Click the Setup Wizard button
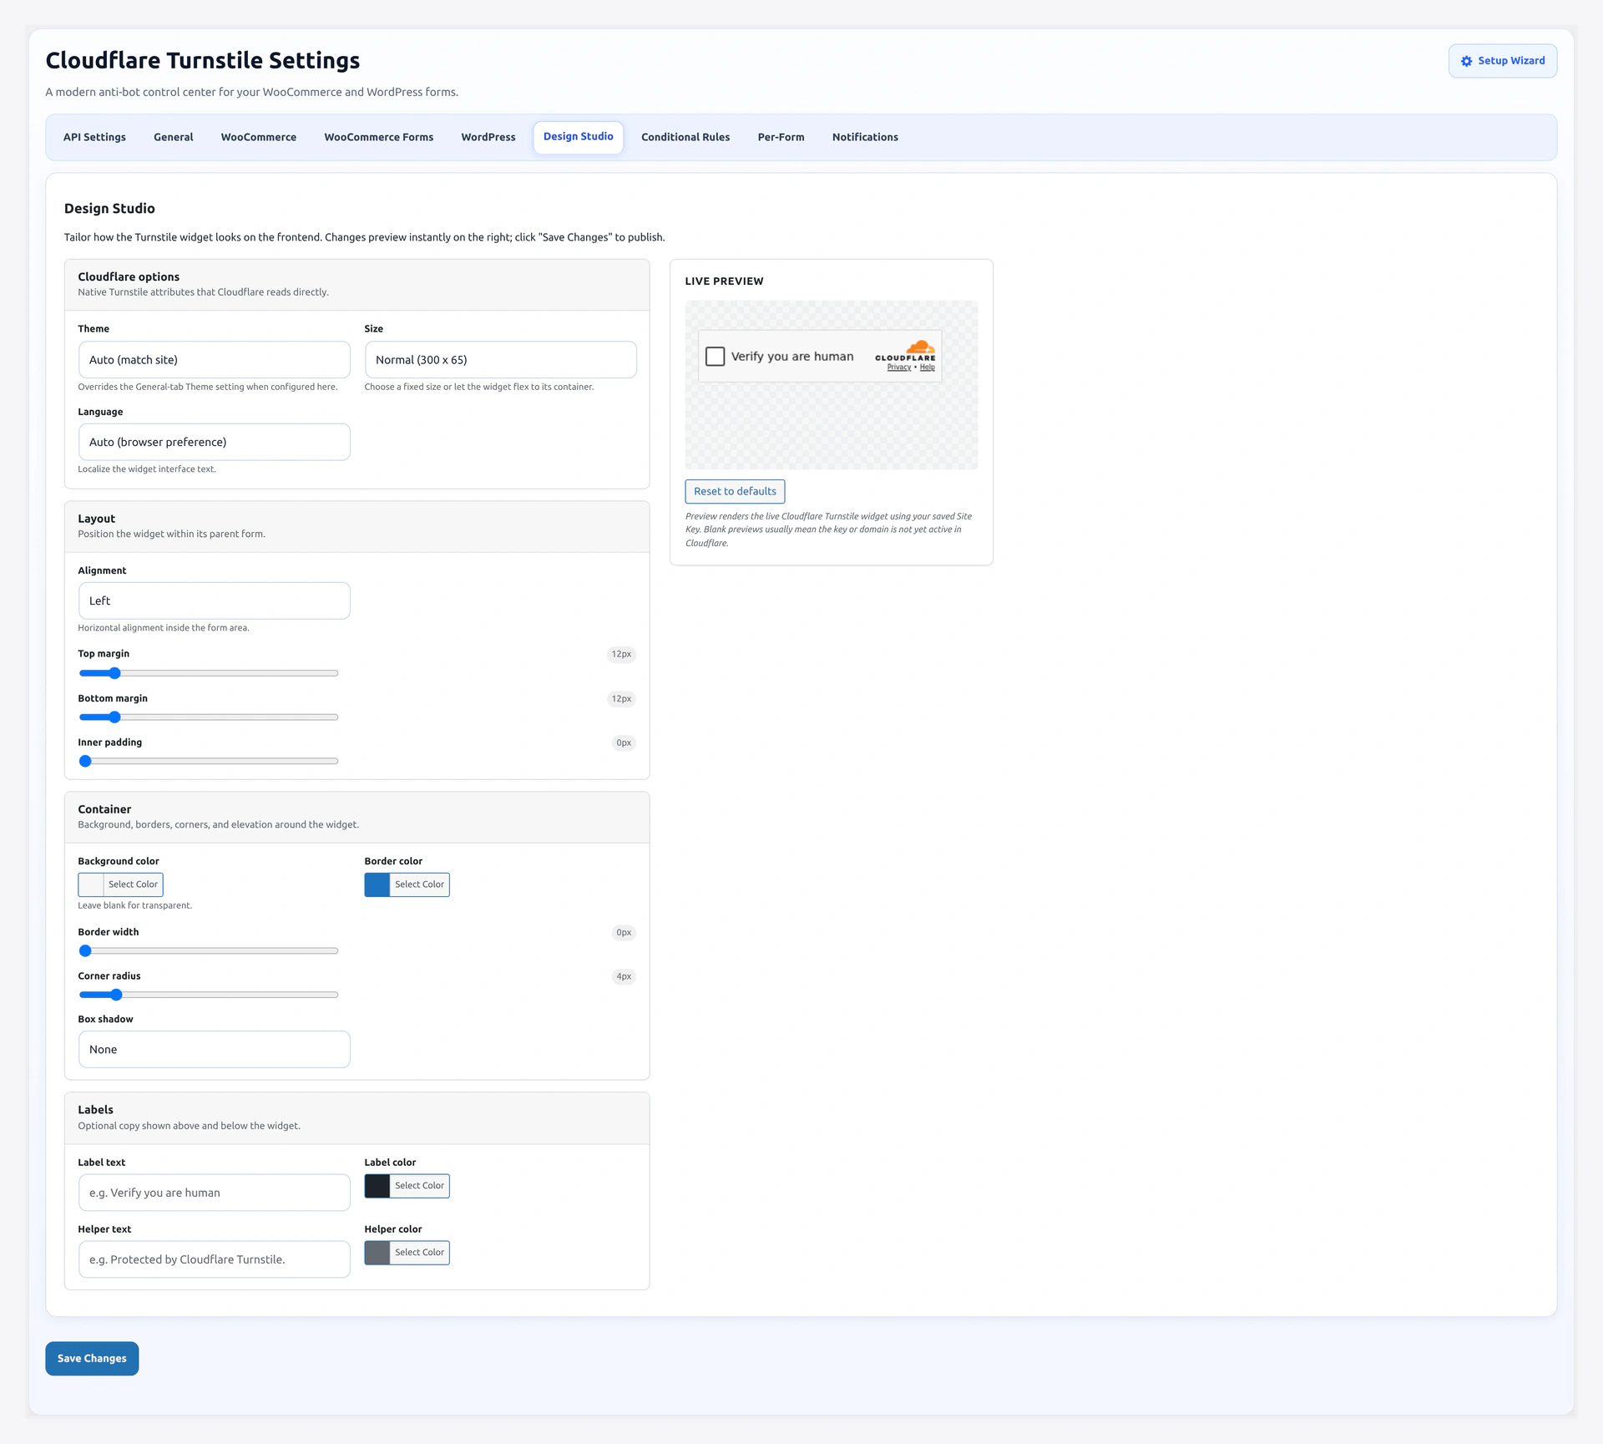 point(1502,61)
